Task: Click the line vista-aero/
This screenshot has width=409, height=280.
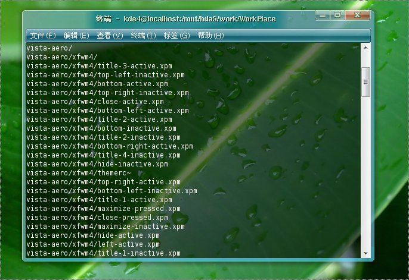Action: click(x=49, y=48)
